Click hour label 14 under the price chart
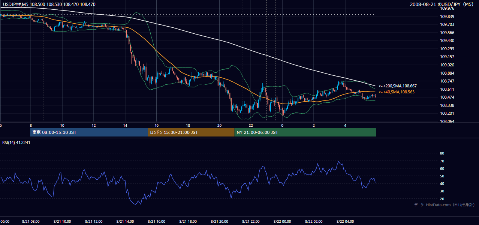The width and height of the screenshot is (479, 225). pos(125,125)
